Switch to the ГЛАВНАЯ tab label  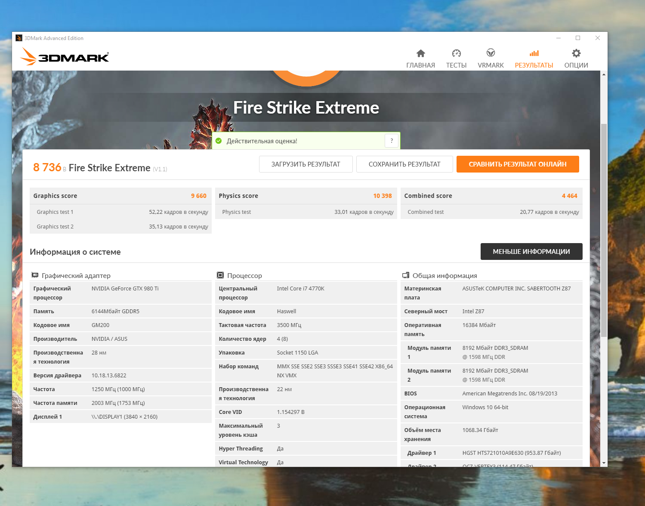[x=420, y=65]
